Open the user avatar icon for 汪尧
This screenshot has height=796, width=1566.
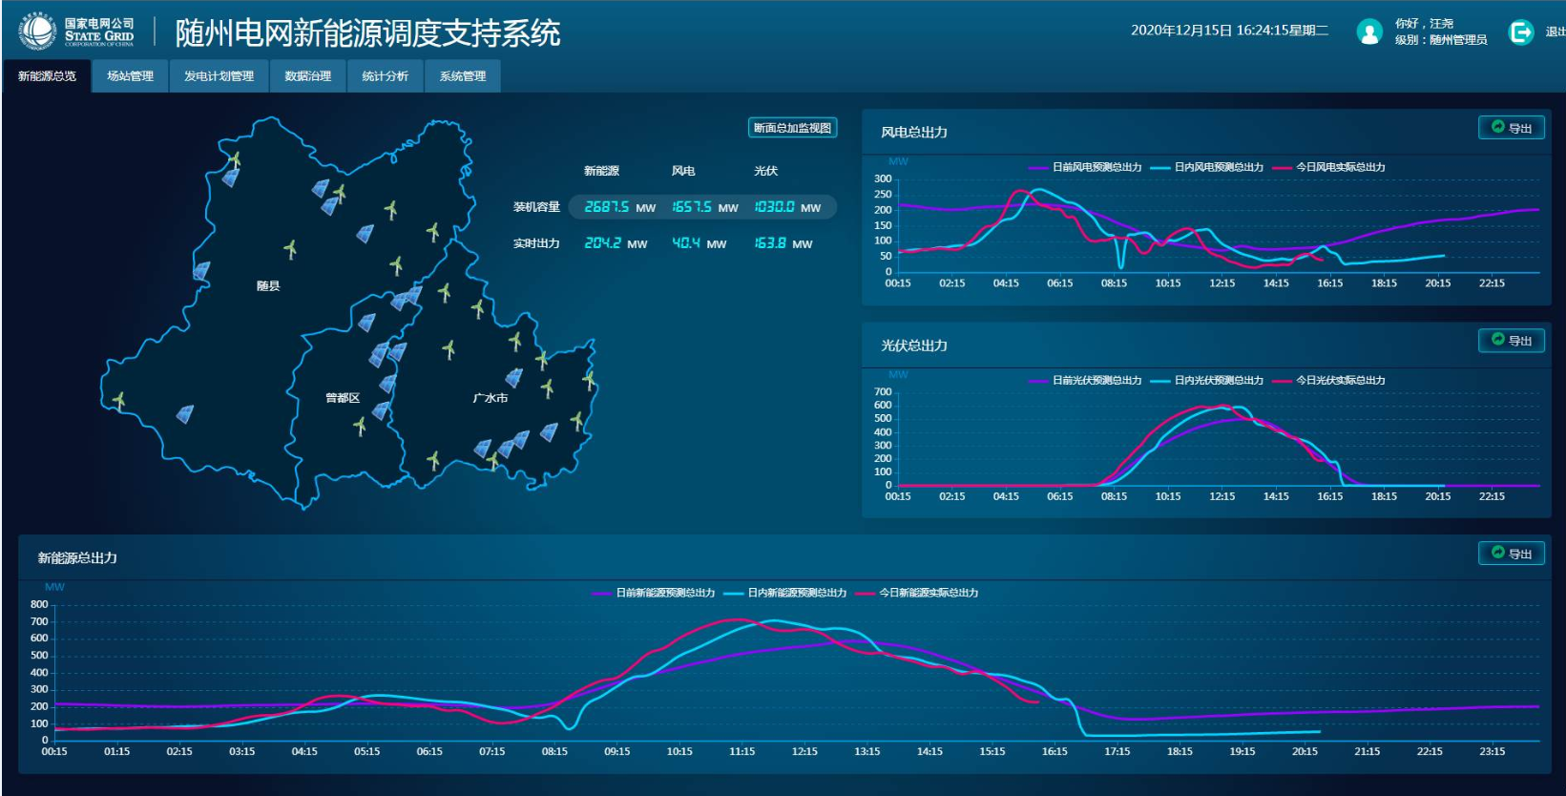(1369, 32)
